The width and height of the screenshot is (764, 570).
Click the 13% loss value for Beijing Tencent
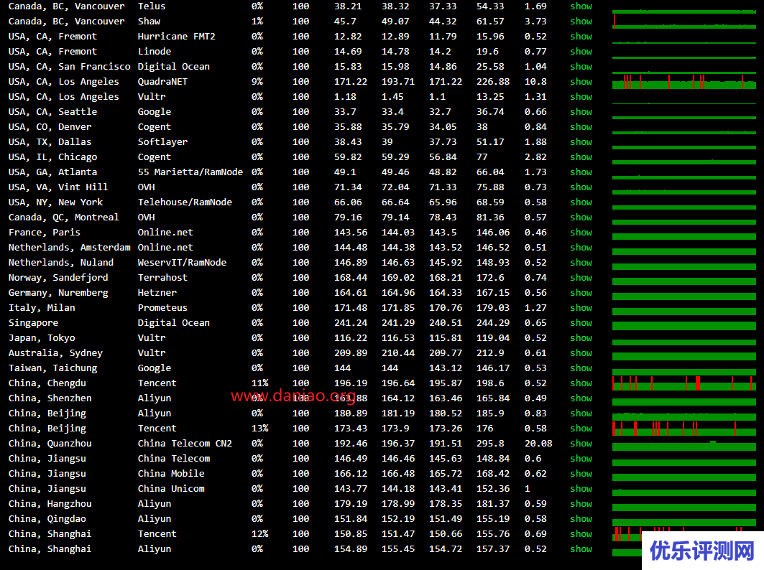[259, 429]
